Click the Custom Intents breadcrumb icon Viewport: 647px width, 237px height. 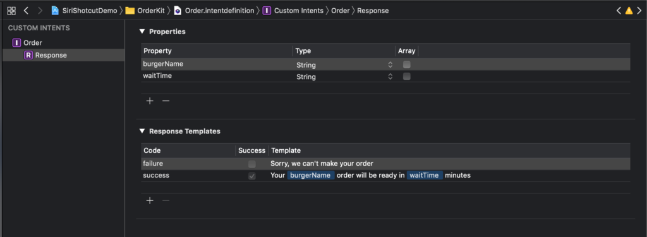267,11
